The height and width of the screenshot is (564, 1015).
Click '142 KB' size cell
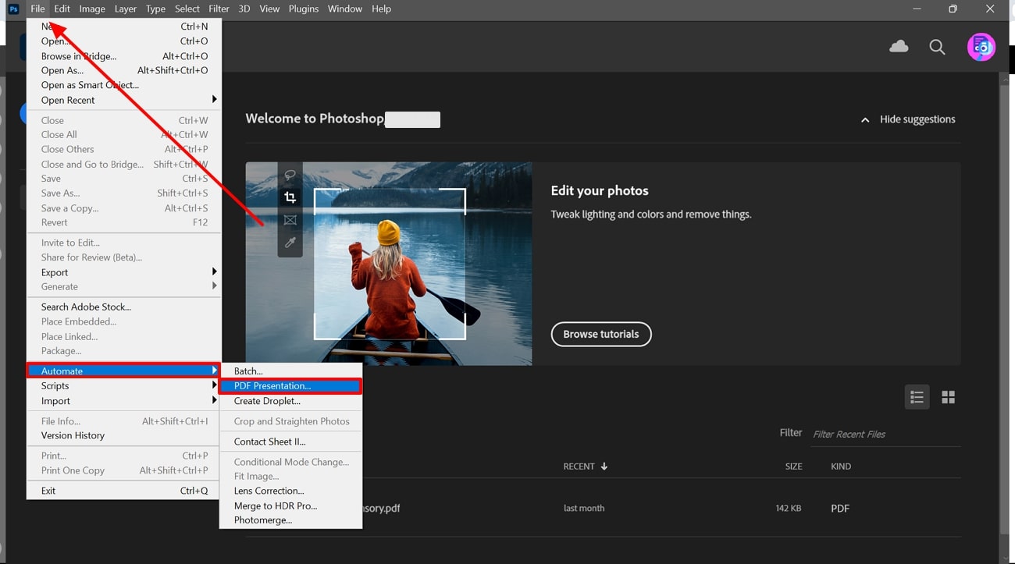(788, 508)
